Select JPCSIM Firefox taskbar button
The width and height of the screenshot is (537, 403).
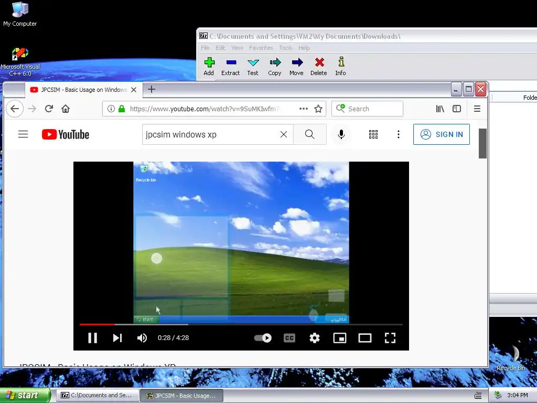(x=182, y=395)
